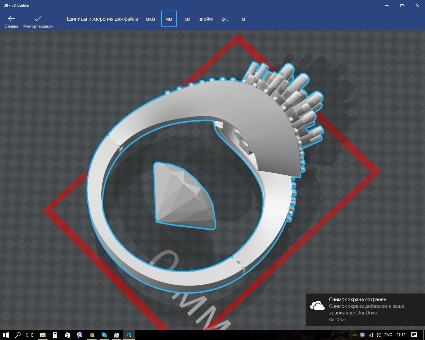Close the 3D Builder window
The image size is (425, 340).
pyautogui.click(x=417, y=5)
